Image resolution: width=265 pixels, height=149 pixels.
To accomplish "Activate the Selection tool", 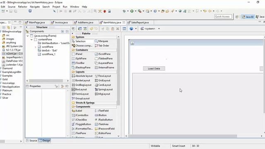I will 79,41.
